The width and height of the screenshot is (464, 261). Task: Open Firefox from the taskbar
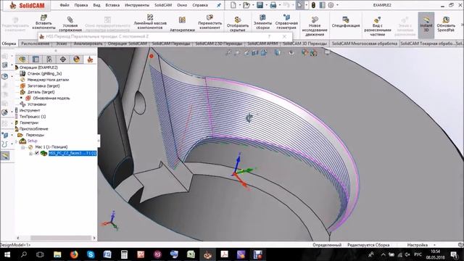click(x=74, y=254)
